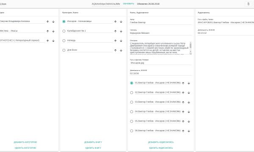The image size is (254, 152).
Task: Move the Инсаров - Незнакомцы book down
Action: coord(121,22)
